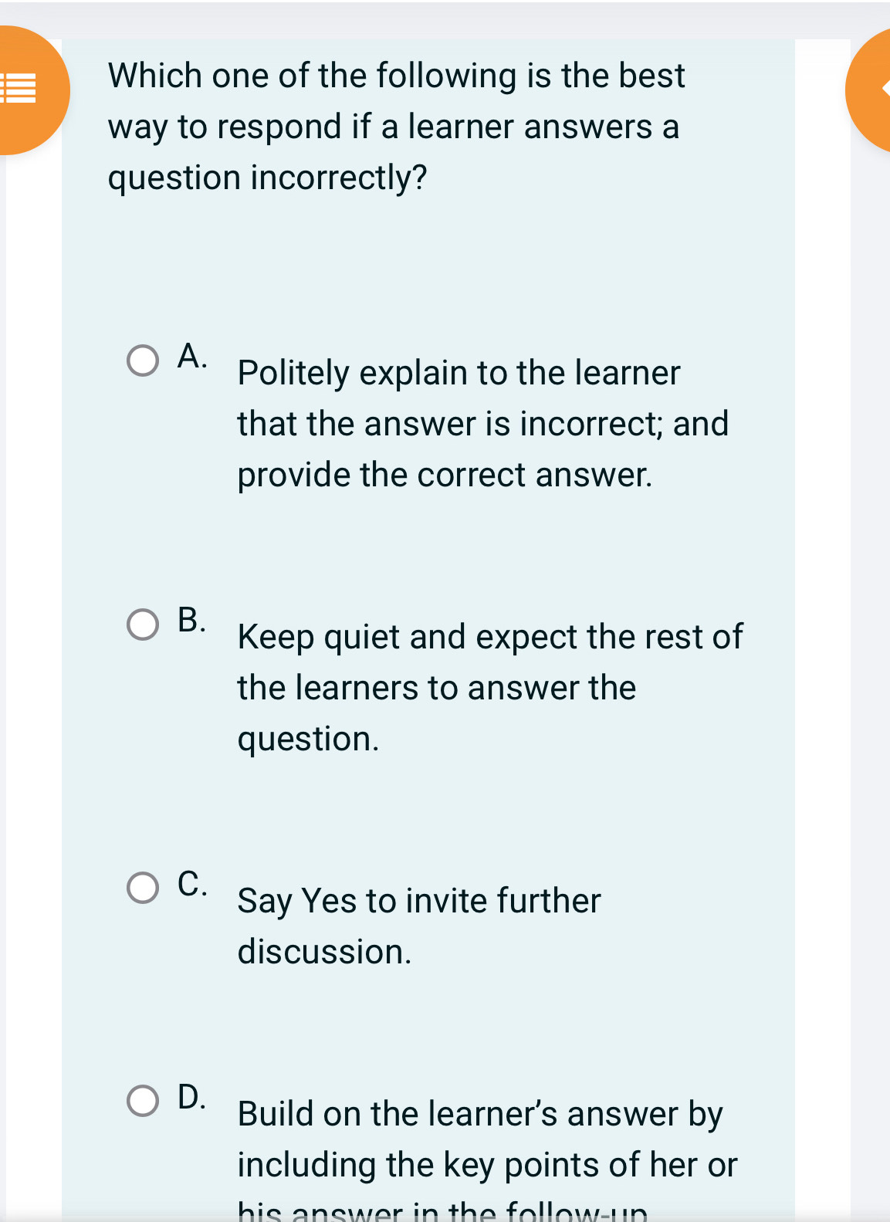The width and height of the screenshot is (890, 1222).
Task: Click the letter label 'A.'
Action: point(193,356)
